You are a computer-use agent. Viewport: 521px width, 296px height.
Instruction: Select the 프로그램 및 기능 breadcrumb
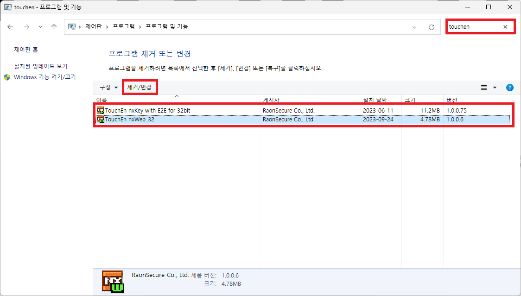[x=167, y=26]
